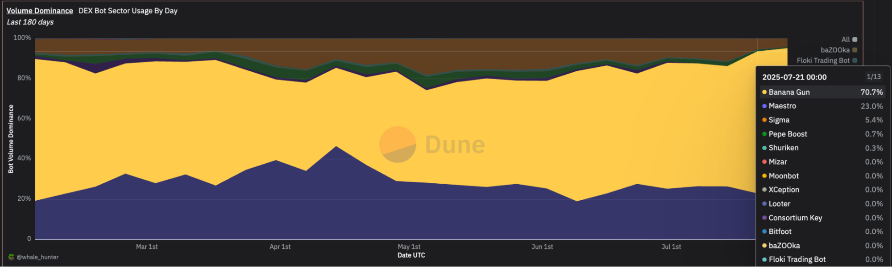This screenshot has height=267, width=892.
Task: Click the Apr 1st axis label
Action: tap(280, 247)
